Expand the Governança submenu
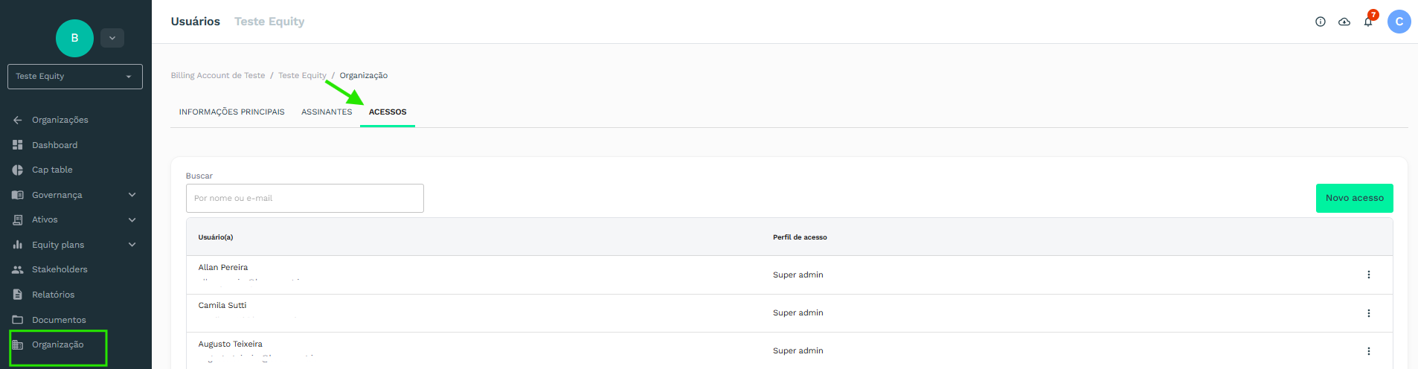Screen dimensions: 1418x369 pos(132,195)
